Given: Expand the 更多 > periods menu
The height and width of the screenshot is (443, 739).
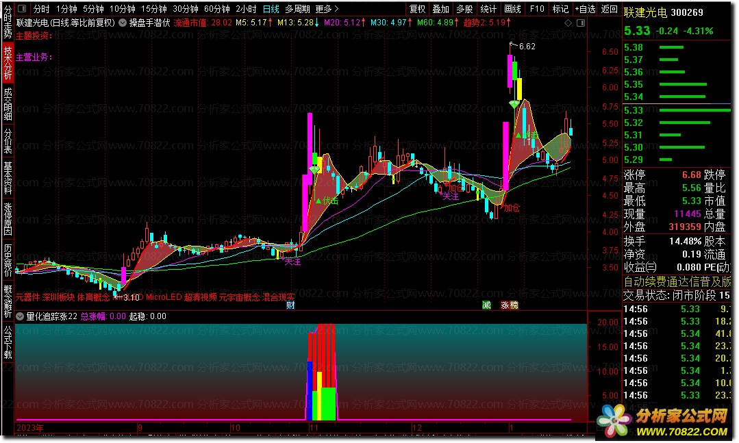Looking at the screenshot, I should point(327,9).
